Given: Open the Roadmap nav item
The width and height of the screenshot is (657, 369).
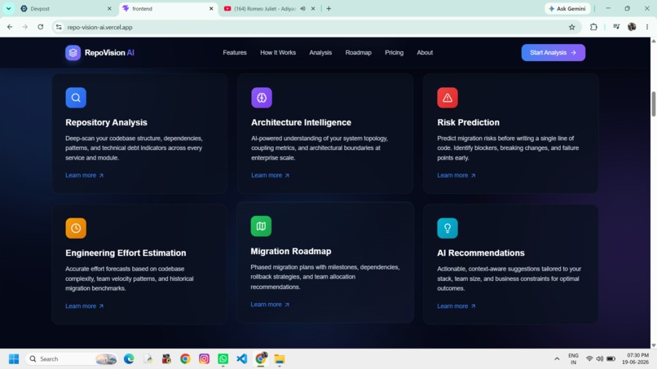Looking at the screenshot, I should point(358,53).
